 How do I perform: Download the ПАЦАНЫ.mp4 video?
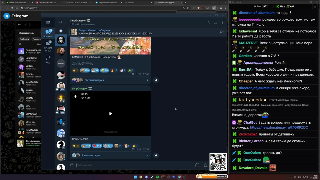[x=75, y=96]
